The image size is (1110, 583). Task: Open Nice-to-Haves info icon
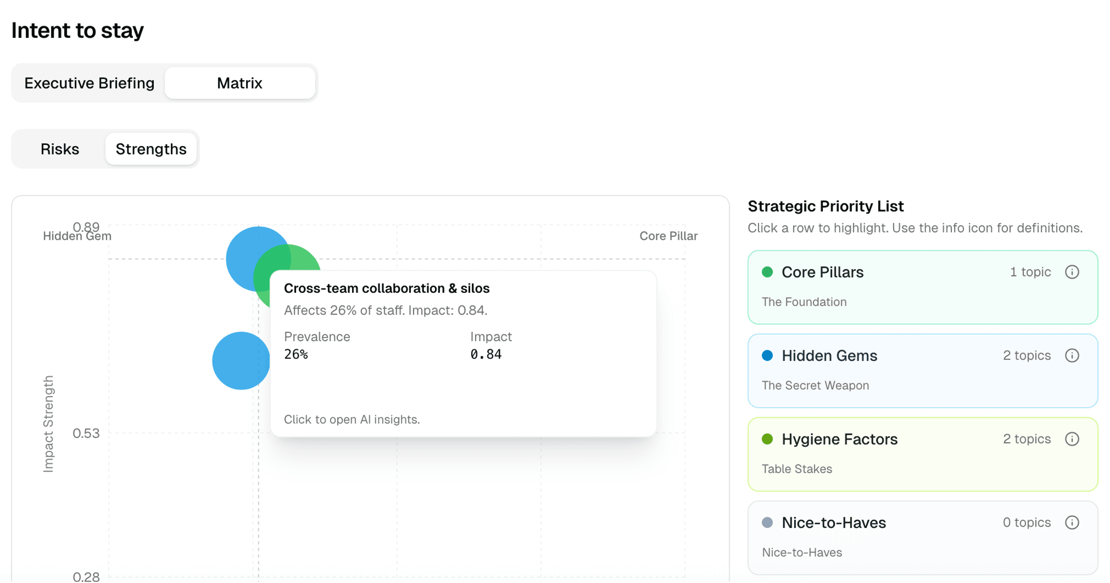(1072, 523)
